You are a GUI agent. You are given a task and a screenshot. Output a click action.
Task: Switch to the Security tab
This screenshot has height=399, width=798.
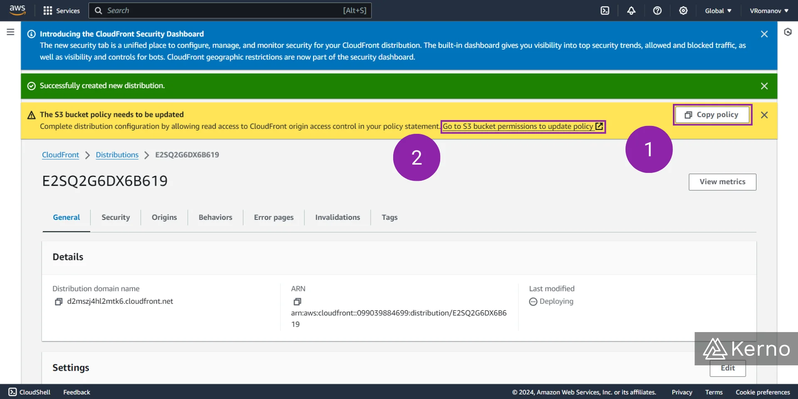[116, 217]
